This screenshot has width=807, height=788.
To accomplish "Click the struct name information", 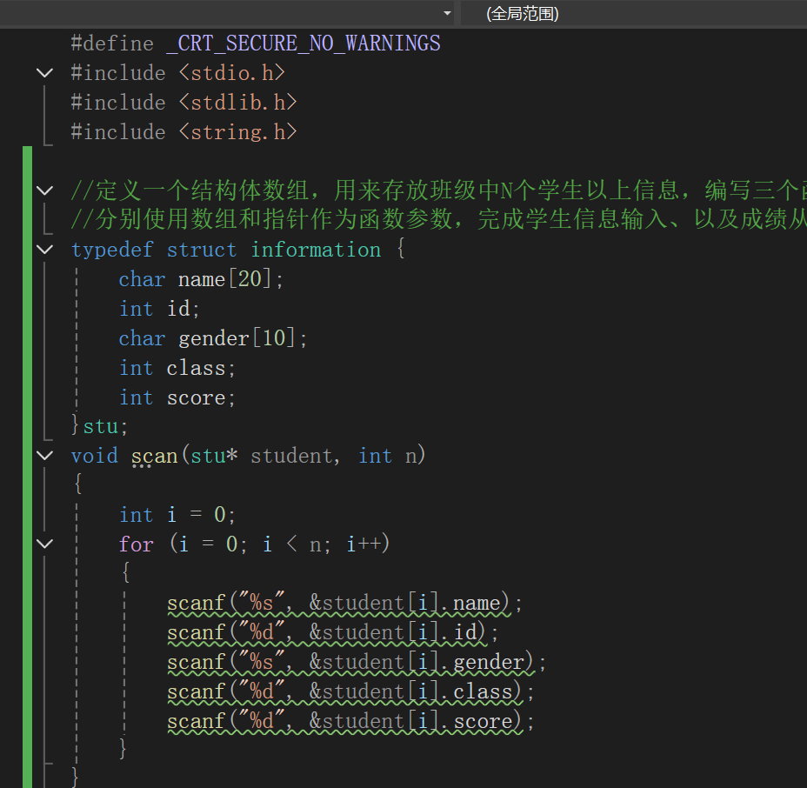I will click(x=316, y=250).
